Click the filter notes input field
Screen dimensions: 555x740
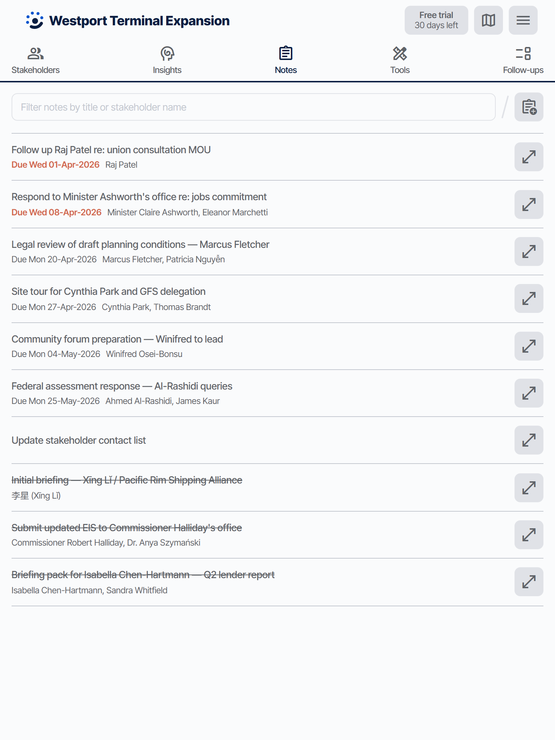[x=253, y=107]
